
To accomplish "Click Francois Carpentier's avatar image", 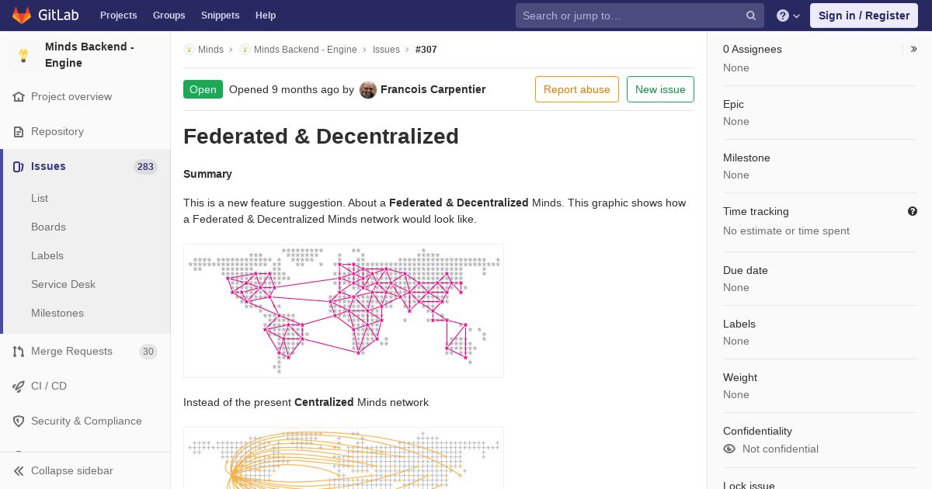I will click(x=368, y=90).
